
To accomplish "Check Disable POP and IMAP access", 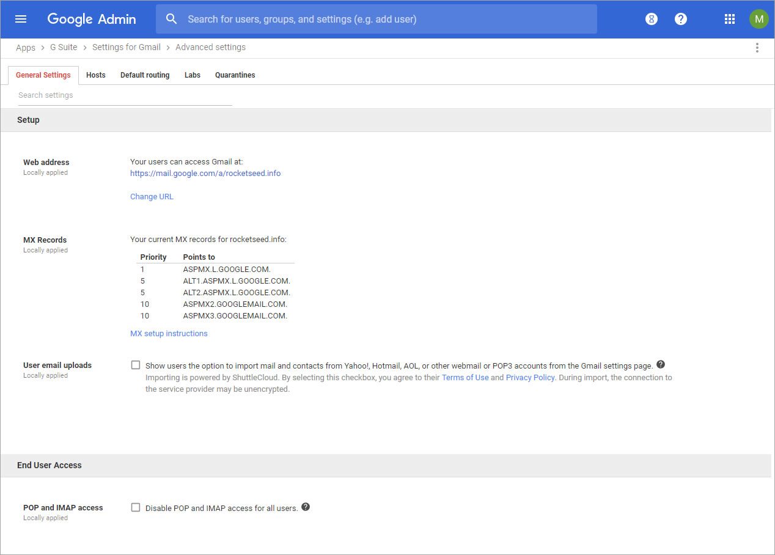I will 136,507.
